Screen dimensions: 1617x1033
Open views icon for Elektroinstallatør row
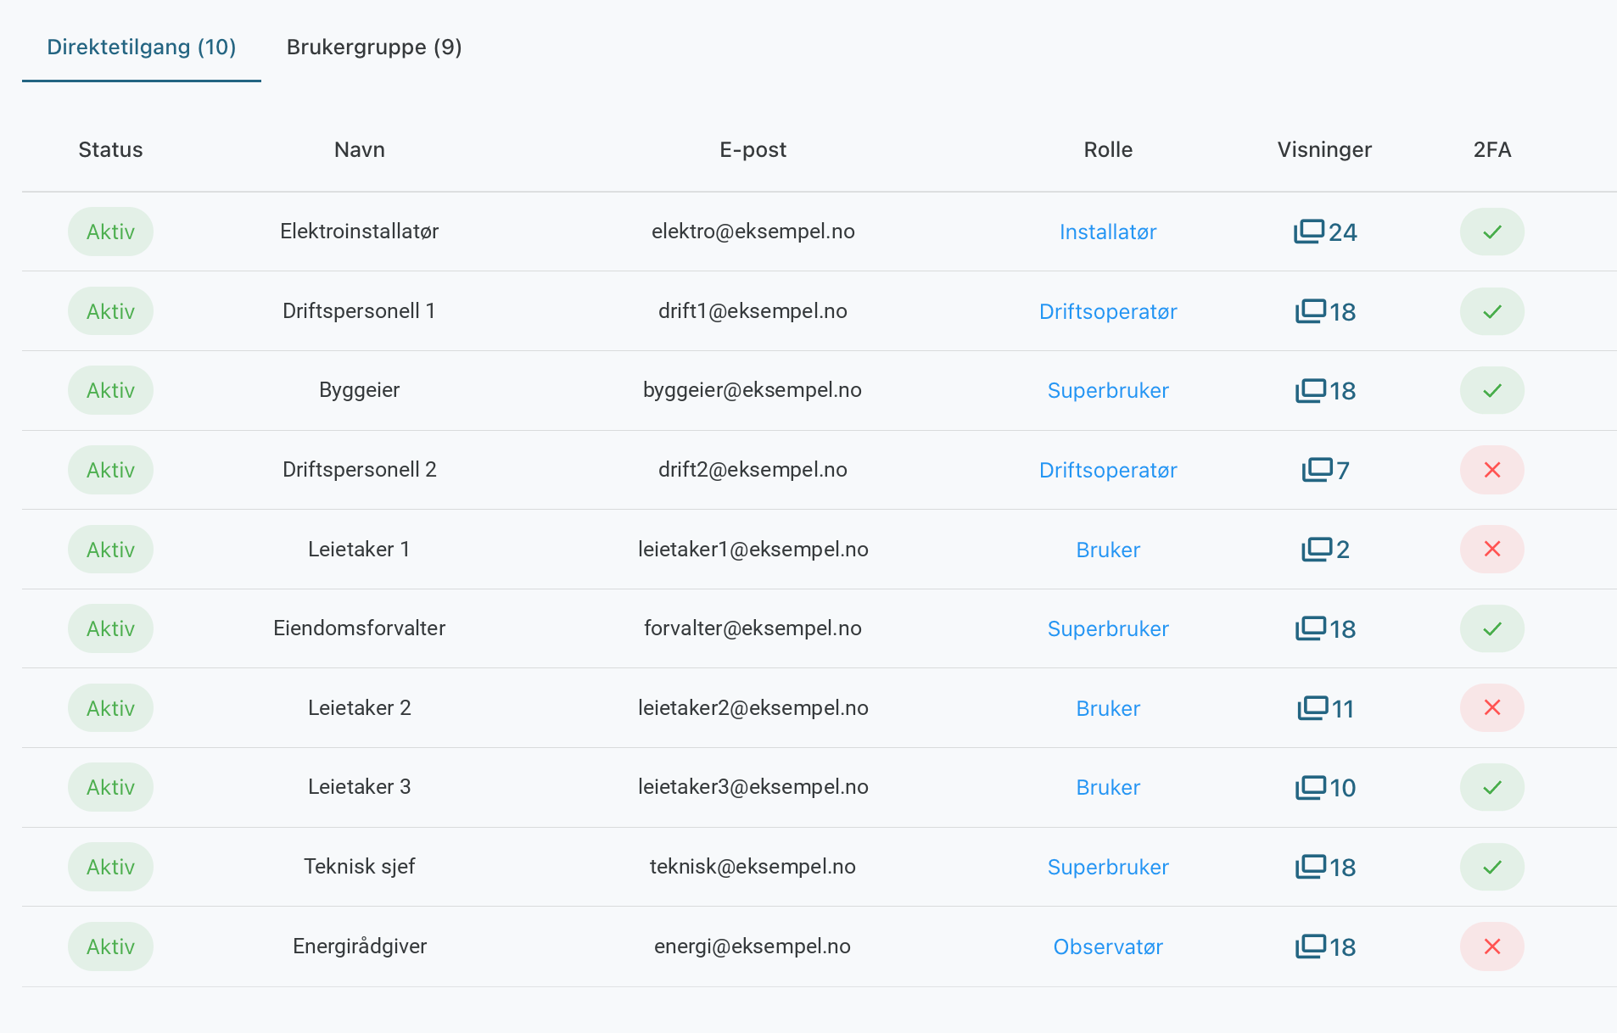pyautogui.click(x=1309, y=232)
